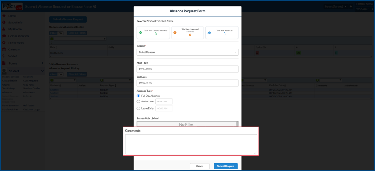
Task: Expand the Forms menu chevron
Action: (42, 63)
